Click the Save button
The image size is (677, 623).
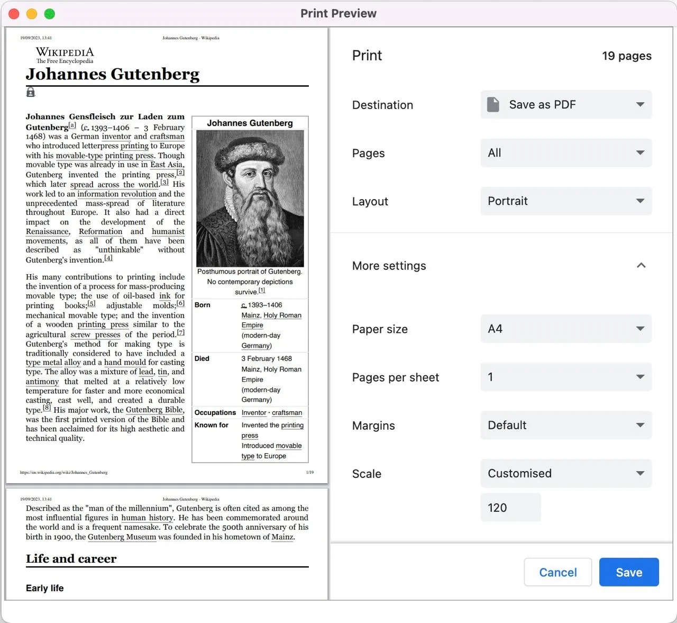[629, 572]
